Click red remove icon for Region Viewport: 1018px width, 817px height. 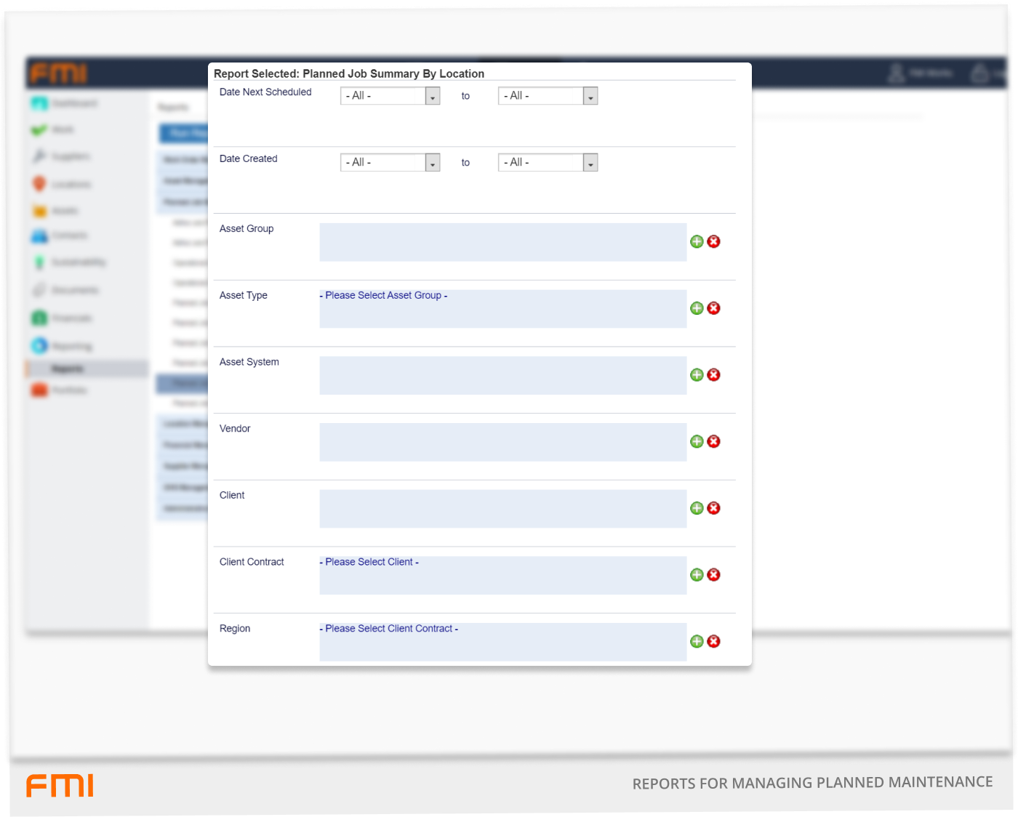713,641
